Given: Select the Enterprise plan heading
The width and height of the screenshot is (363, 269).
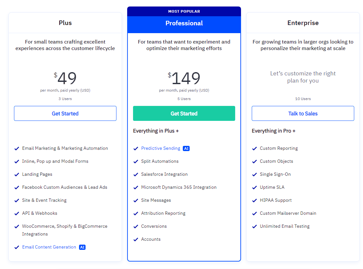Looking at the screenshot, I should click(303, 23).
